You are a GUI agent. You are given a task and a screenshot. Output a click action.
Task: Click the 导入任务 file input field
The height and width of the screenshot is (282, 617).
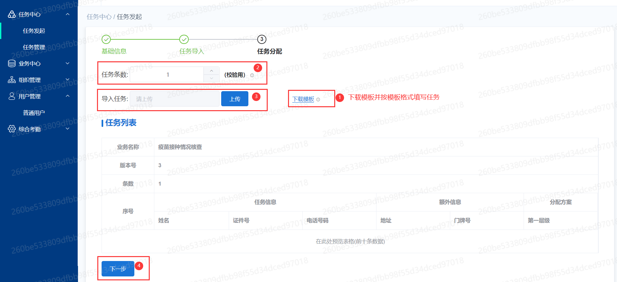pyautogui.click(x=175, y=99)
